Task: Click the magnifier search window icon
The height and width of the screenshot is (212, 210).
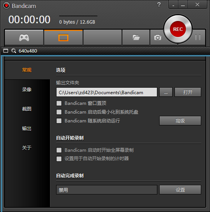Action: point(13,51)
